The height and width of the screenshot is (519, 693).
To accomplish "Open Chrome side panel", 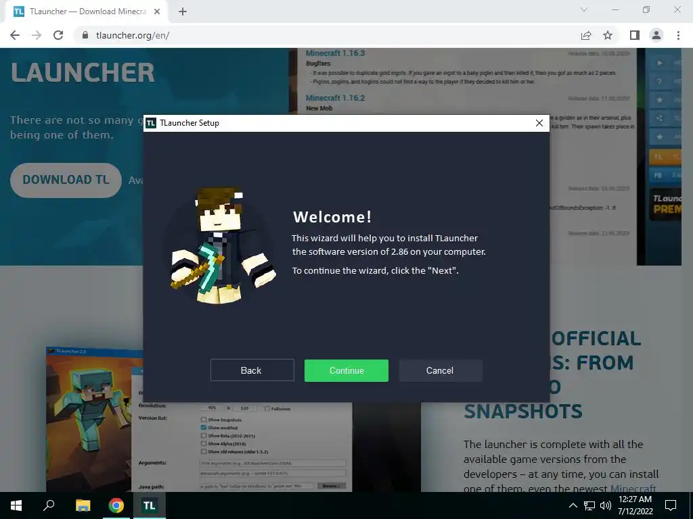I will 635,35.
